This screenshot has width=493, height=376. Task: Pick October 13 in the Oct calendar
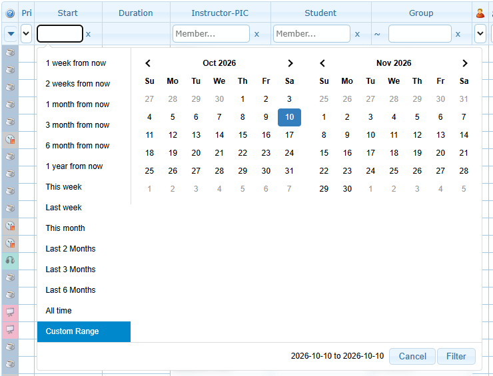pos(196,135)
